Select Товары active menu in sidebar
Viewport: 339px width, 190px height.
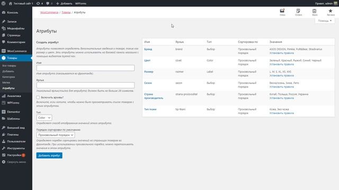[16, 58]
